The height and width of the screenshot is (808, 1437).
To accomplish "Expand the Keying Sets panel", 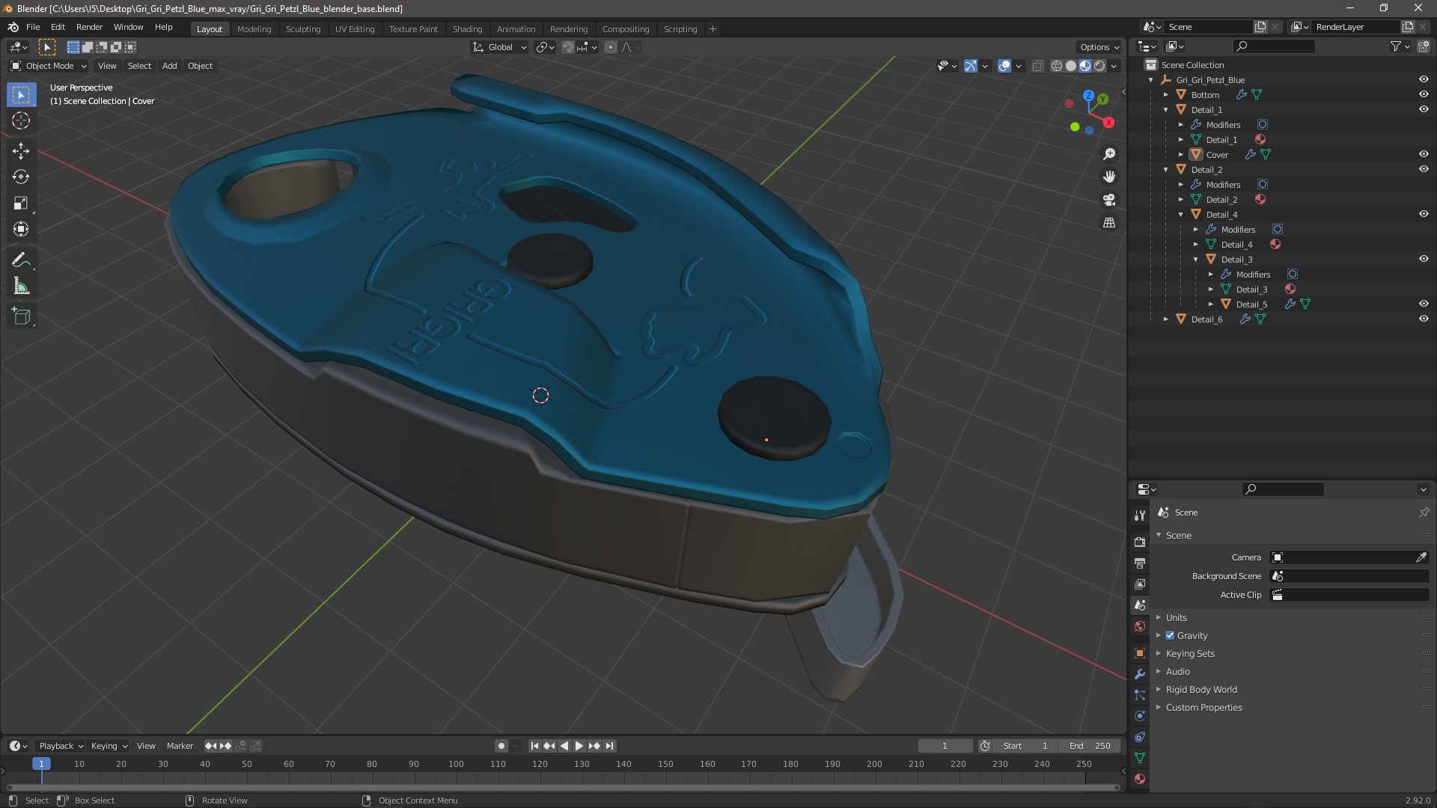I will pos(1189,654).
